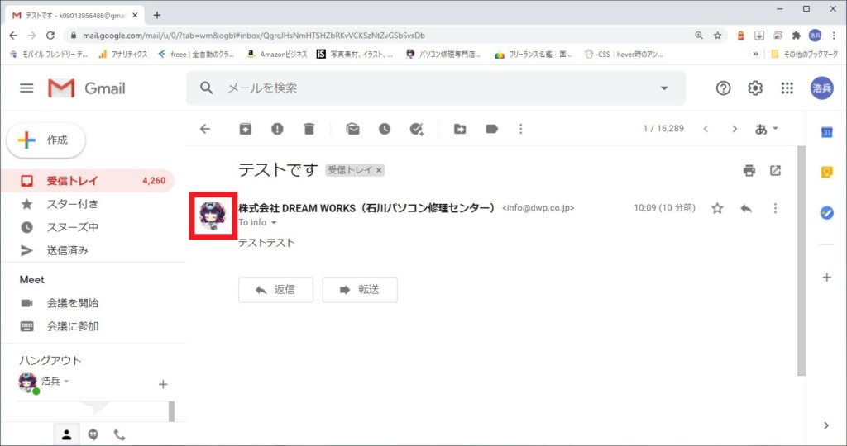Print the email with the printer icon
The width and height of the screenshot is (847, 446).
749,170
